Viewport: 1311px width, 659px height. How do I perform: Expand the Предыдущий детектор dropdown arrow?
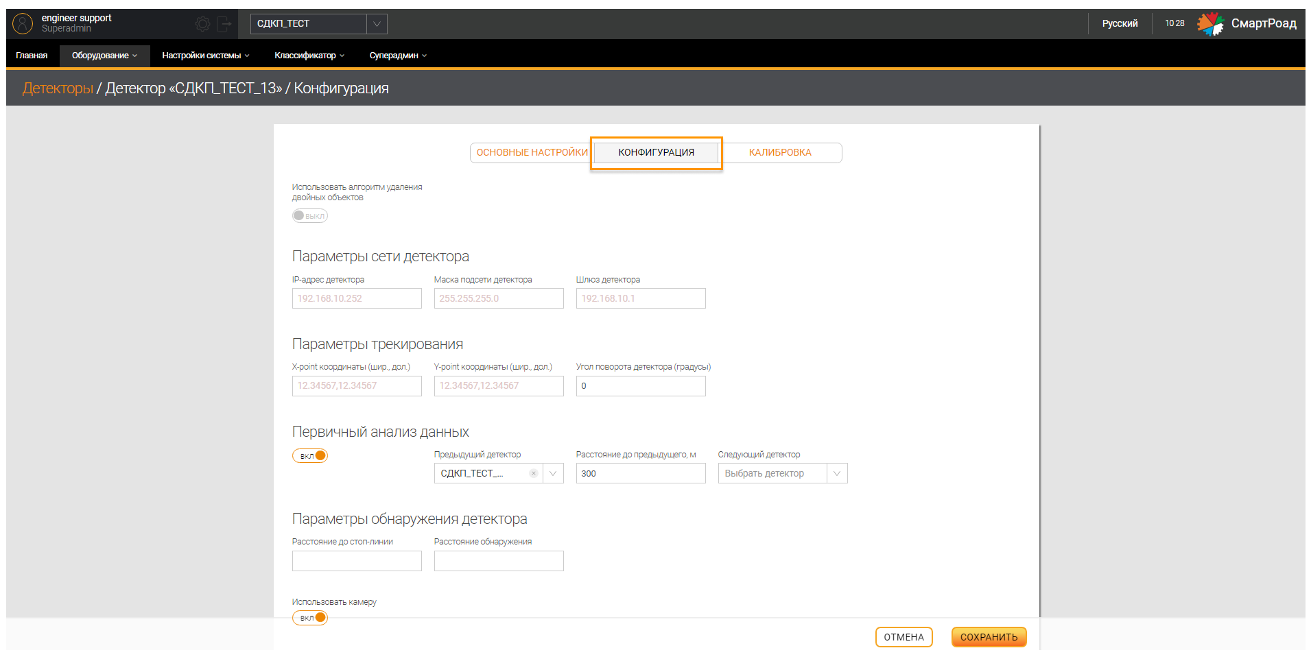pyautogui.click(x=553, y=473)
